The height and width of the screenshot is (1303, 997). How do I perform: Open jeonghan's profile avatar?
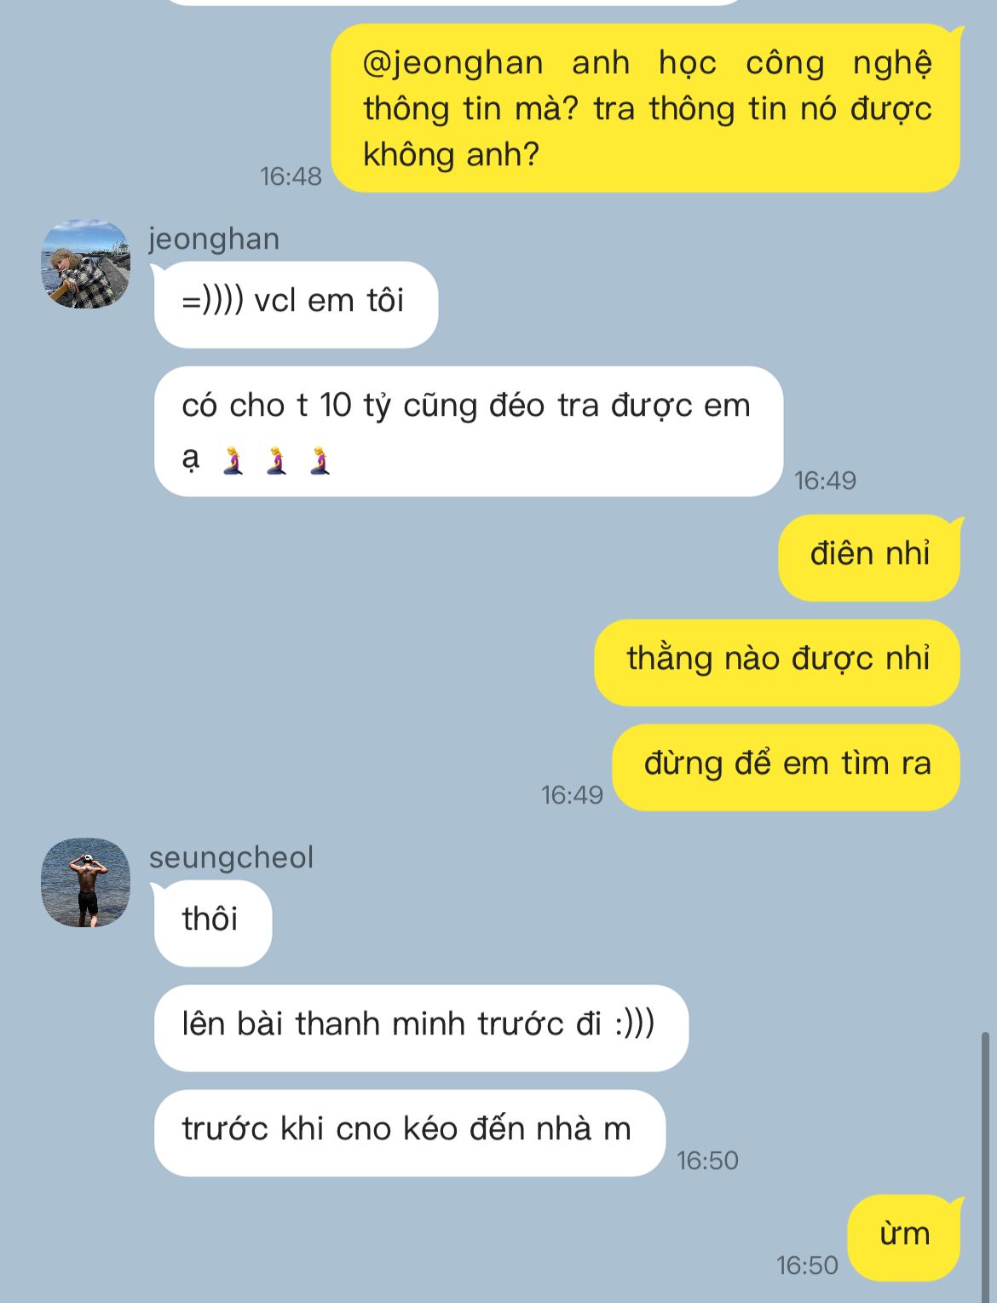click(x=85, y=264)
